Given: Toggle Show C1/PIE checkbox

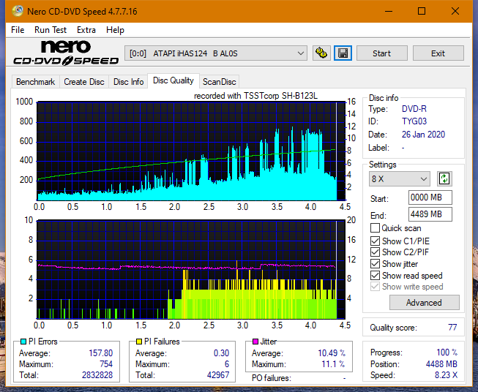Looking at the screenshot, I should (375, 241).
